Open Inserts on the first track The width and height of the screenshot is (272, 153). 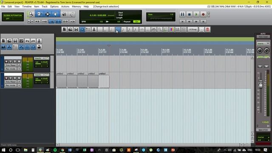[38, 58]
